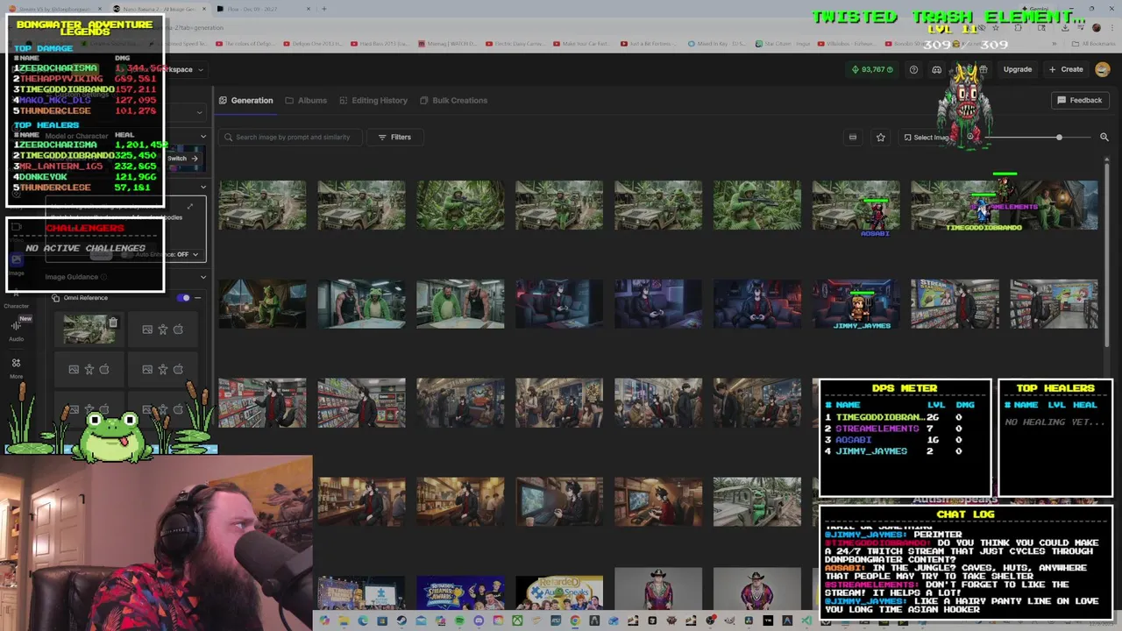Adjust the thumbnail size slider
This screenshot has width=1122, height=631.
click(1059, 138)
